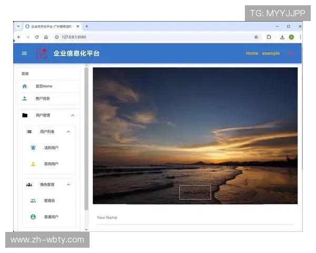This screenshot has width=316, height=253.
Task: Open new browser tab with plus
Action: tap(87, 26)
